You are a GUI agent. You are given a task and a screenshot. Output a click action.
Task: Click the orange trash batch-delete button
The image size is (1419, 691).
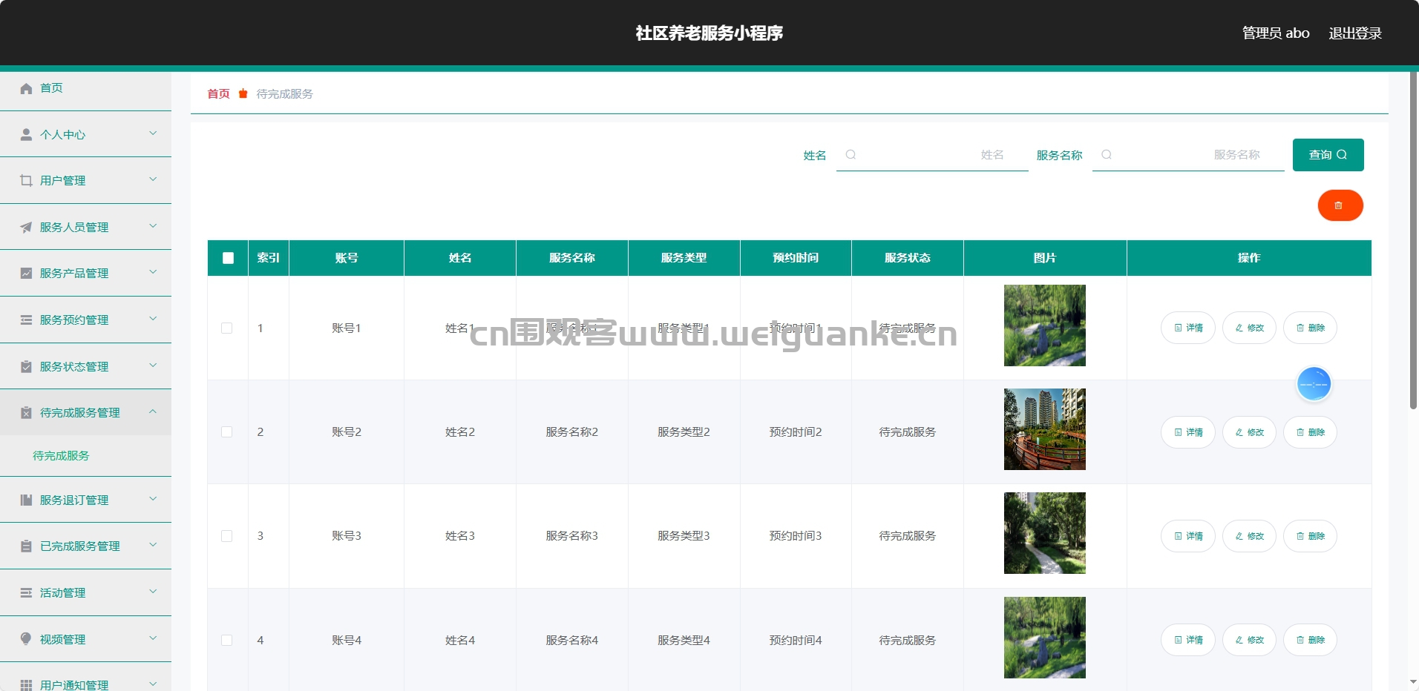coord(1340,205)
